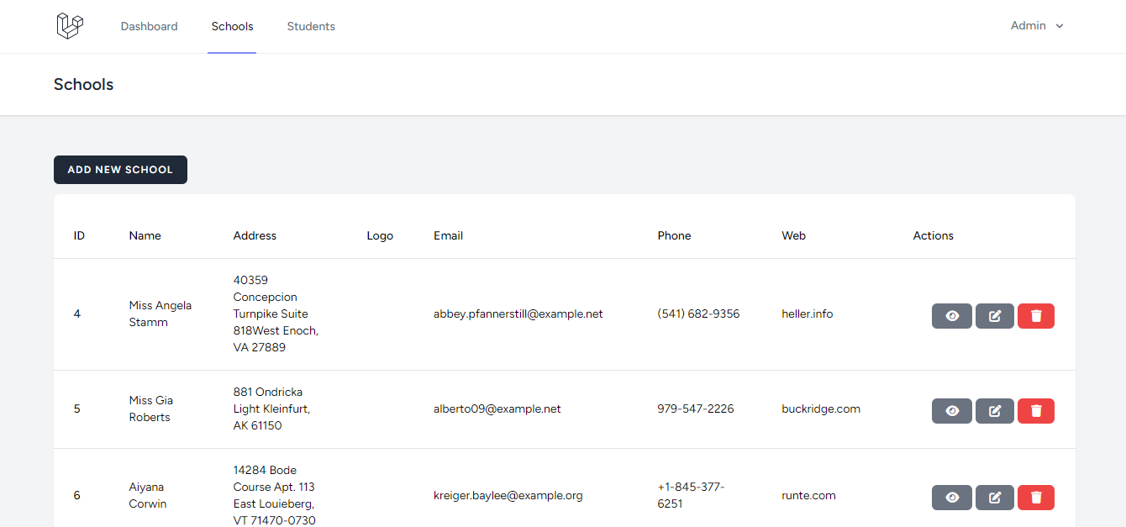View details for Miss Angela Stamm

pos(951,316)
